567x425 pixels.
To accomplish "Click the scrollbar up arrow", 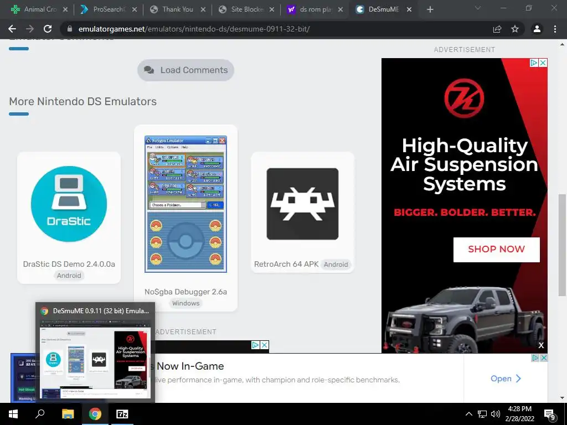I will (x=562, y=45).
